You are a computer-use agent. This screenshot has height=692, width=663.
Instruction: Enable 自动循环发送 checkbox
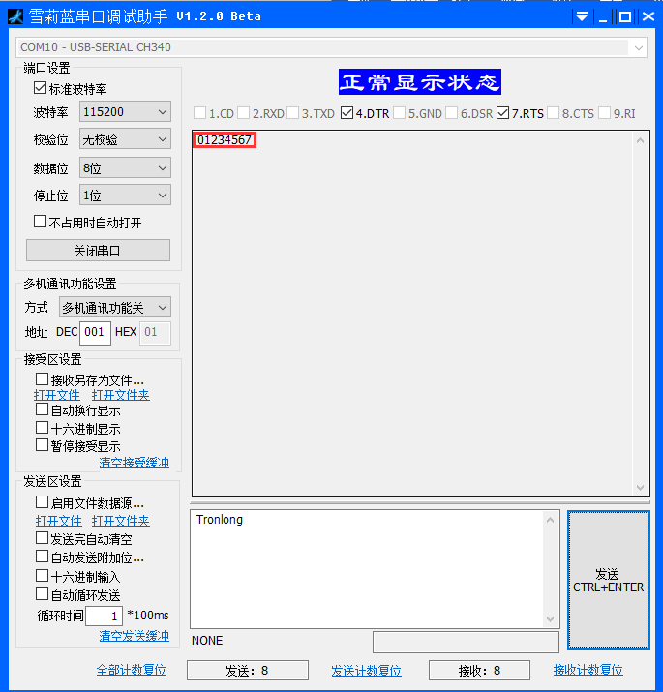click(42, 594)
